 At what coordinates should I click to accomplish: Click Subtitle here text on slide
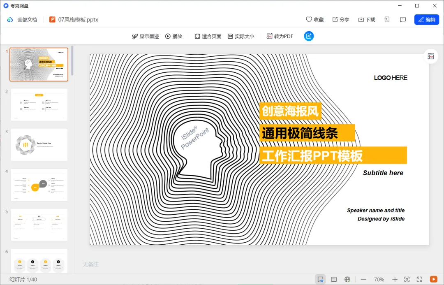[x=383, y=173]
